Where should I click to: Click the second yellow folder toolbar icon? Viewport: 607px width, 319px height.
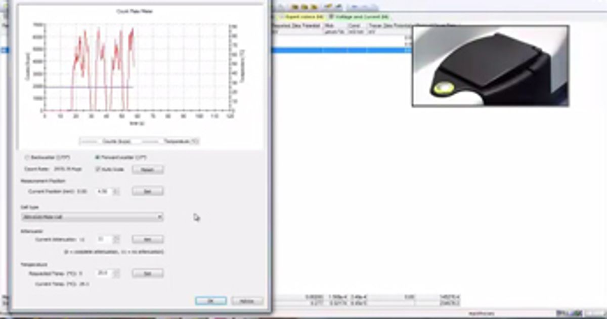(305, 7)
